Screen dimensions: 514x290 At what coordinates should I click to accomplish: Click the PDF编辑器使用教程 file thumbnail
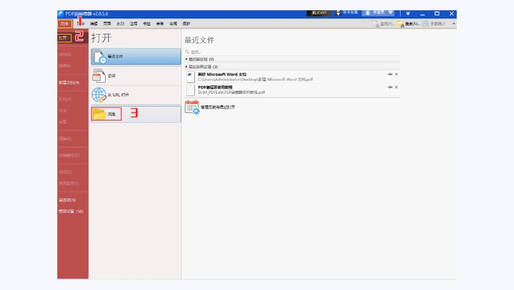(190, 90)
